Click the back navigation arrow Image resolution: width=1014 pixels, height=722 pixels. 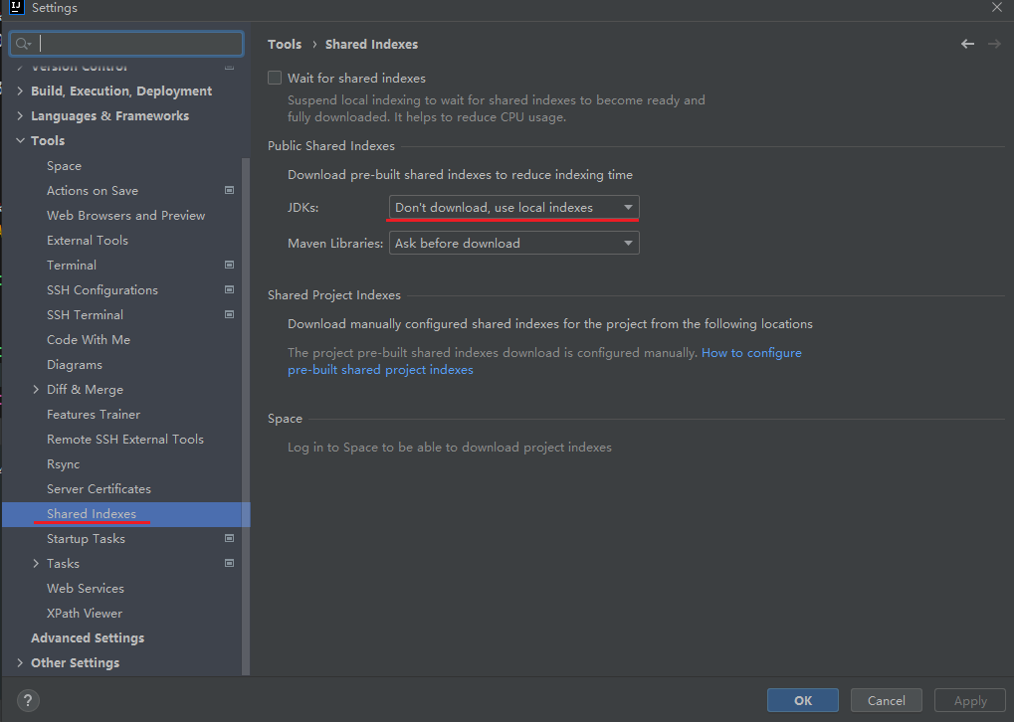pos(966,44)
